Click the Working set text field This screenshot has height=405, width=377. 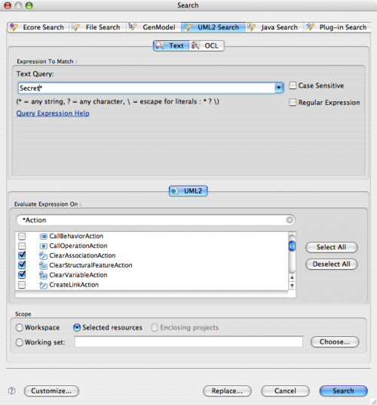click(x=188, y=342)
